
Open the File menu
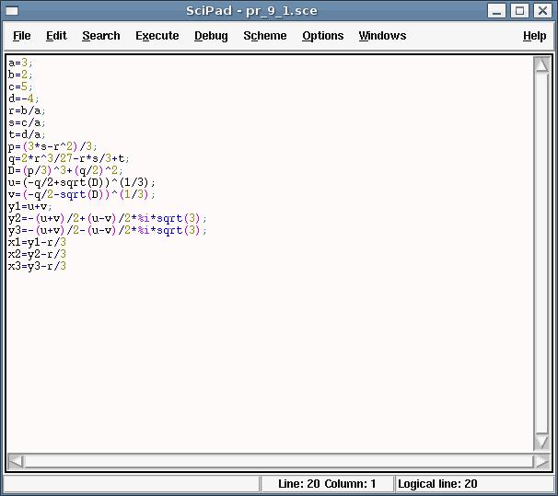click(x=22, y=36)
